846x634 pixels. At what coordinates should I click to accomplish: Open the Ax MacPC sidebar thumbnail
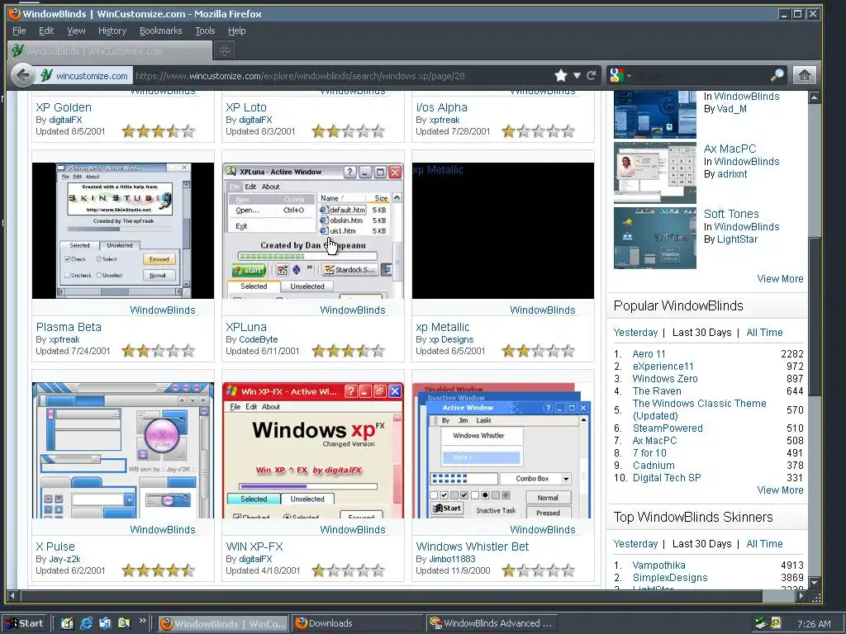(x=655, y=173)
